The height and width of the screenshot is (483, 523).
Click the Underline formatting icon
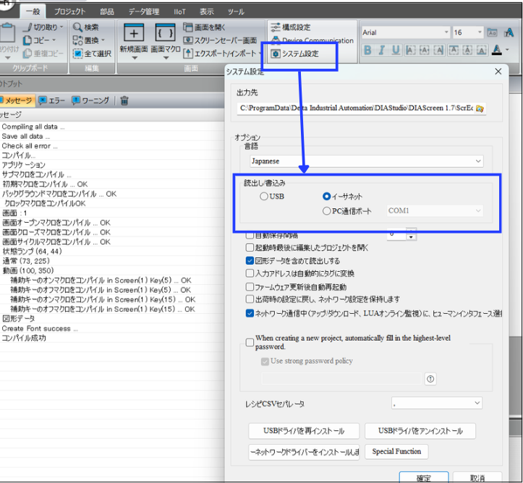pos(396,50)
